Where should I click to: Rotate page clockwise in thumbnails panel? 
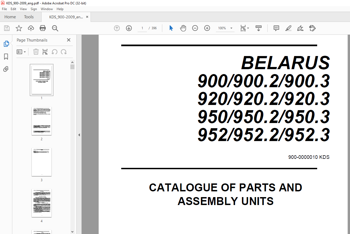(64, 52)
